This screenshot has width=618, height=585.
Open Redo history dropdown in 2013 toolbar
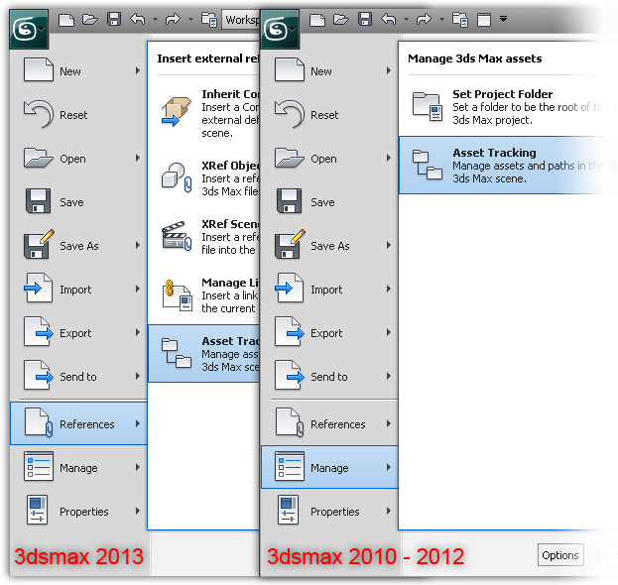pos(190,19)
